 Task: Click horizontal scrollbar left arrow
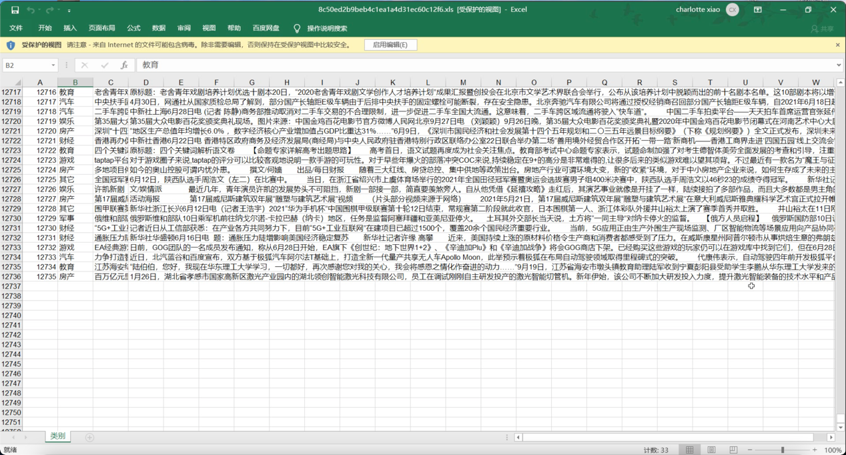tap(518, 438)
